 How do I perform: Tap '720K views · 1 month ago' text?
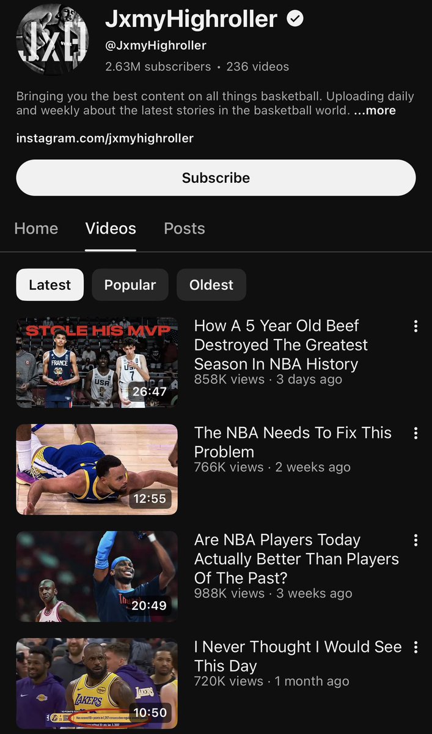click(271, 682)
